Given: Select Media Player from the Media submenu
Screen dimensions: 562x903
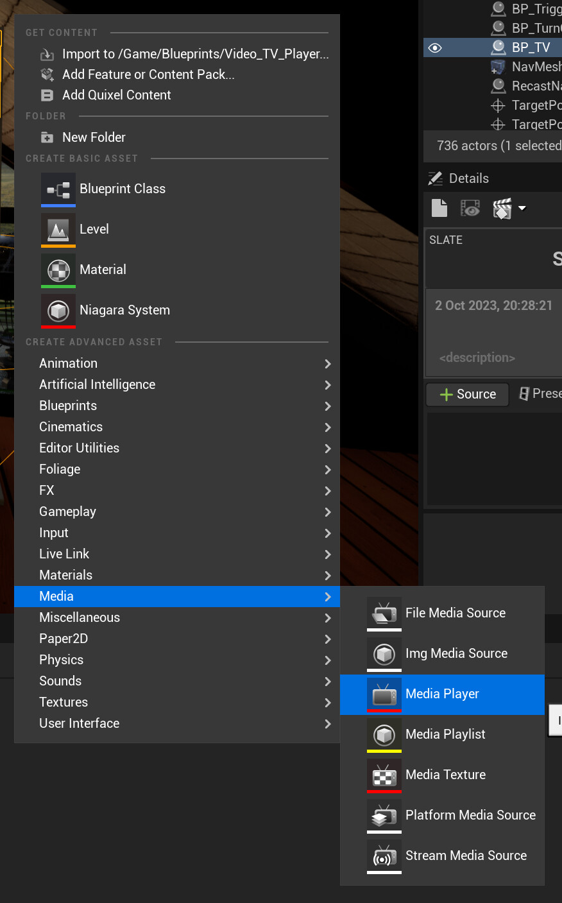Looking at the screenshot, I should click(442, 694).
